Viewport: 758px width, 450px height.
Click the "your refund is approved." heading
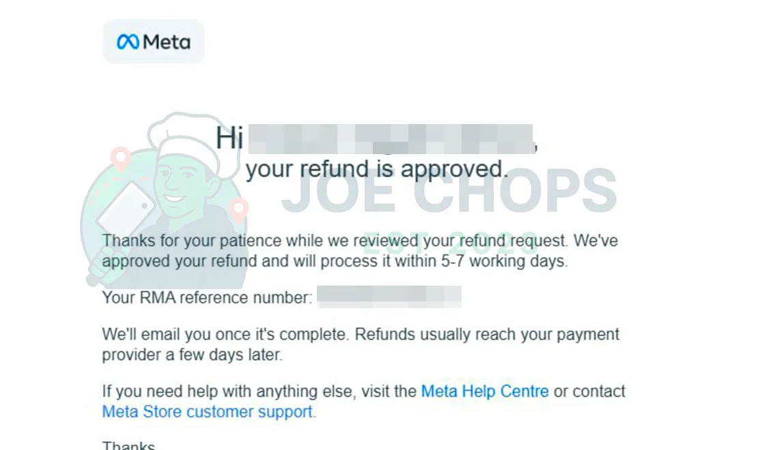coord(377,168)
